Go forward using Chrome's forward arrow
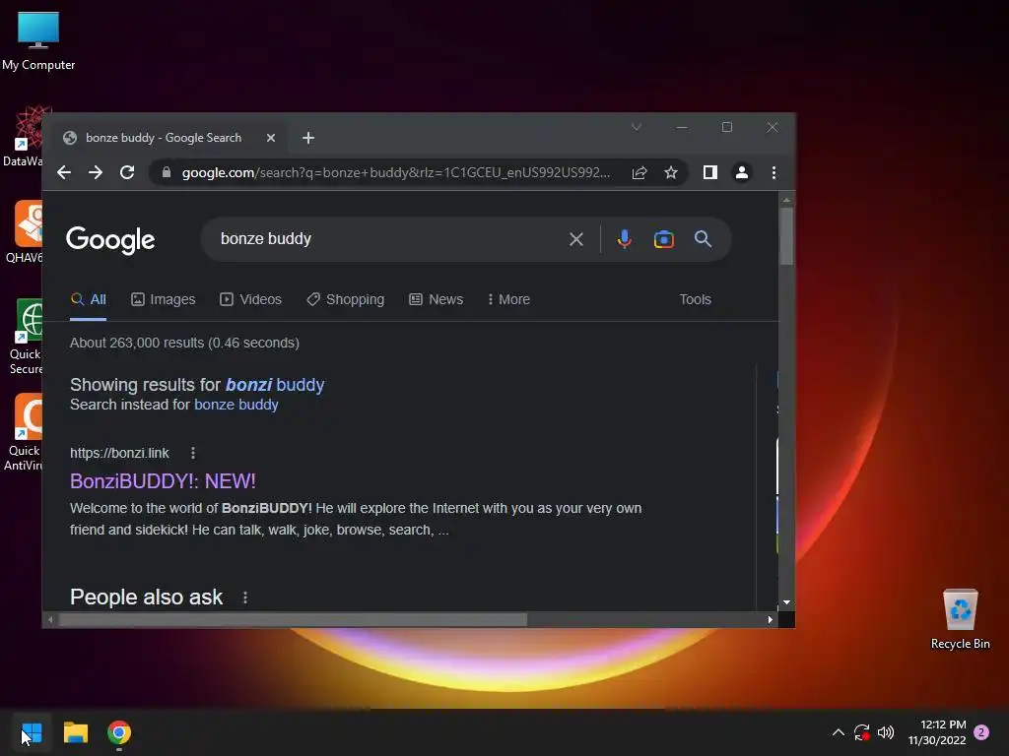 [x=96, y=172]
